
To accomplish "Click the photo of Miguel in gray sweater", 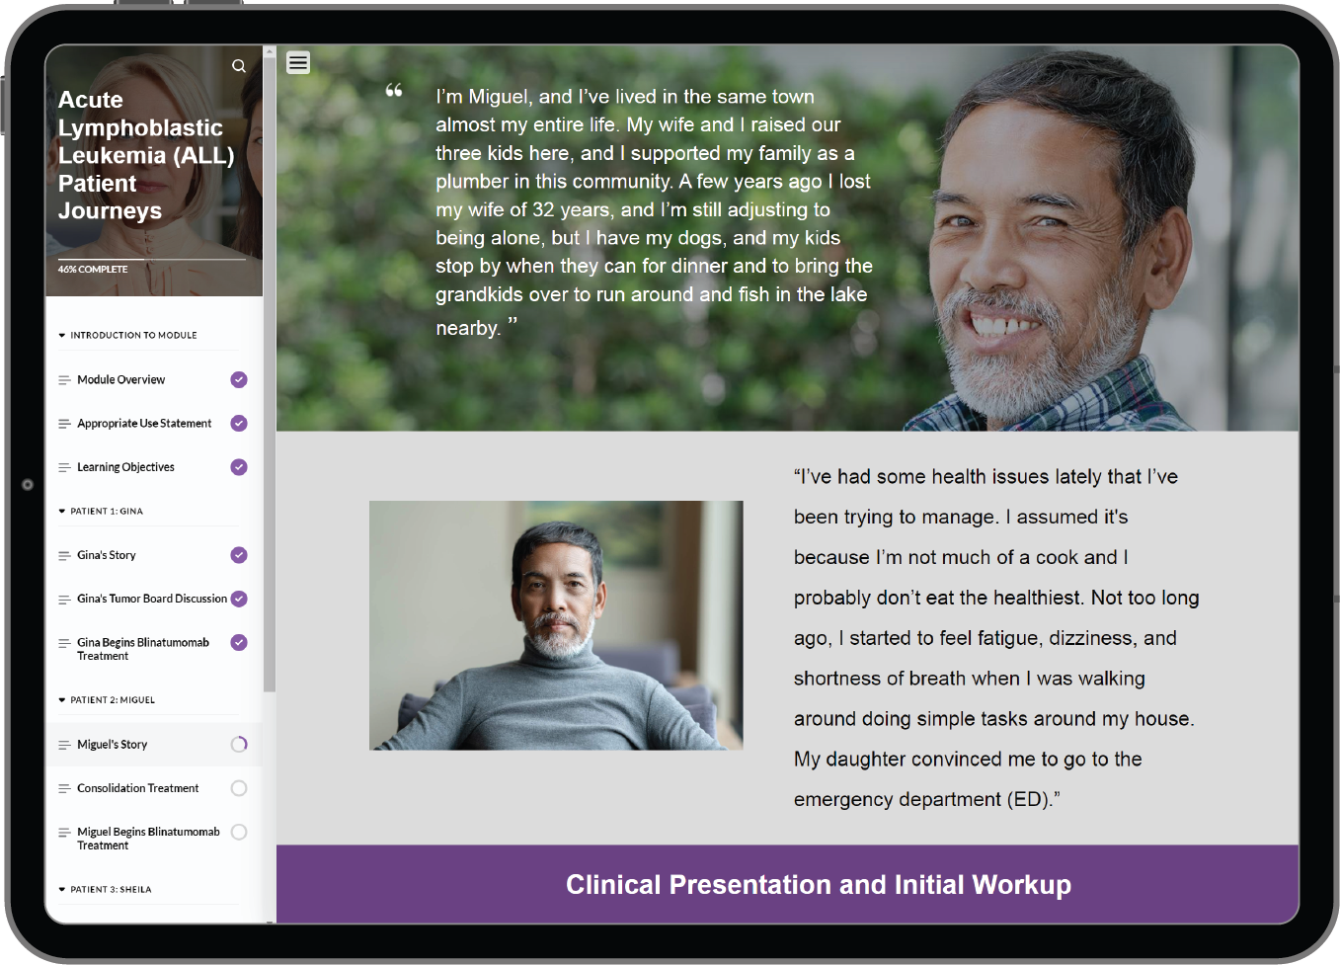I will [x=556, y=625].
